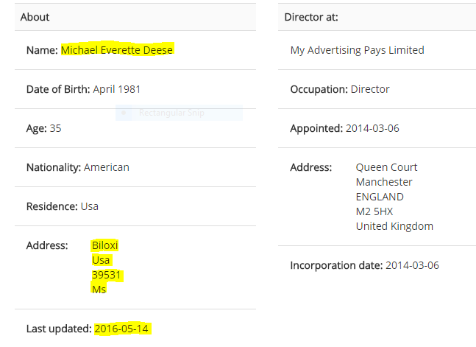Click the Residence Usa row

[135, 206]
